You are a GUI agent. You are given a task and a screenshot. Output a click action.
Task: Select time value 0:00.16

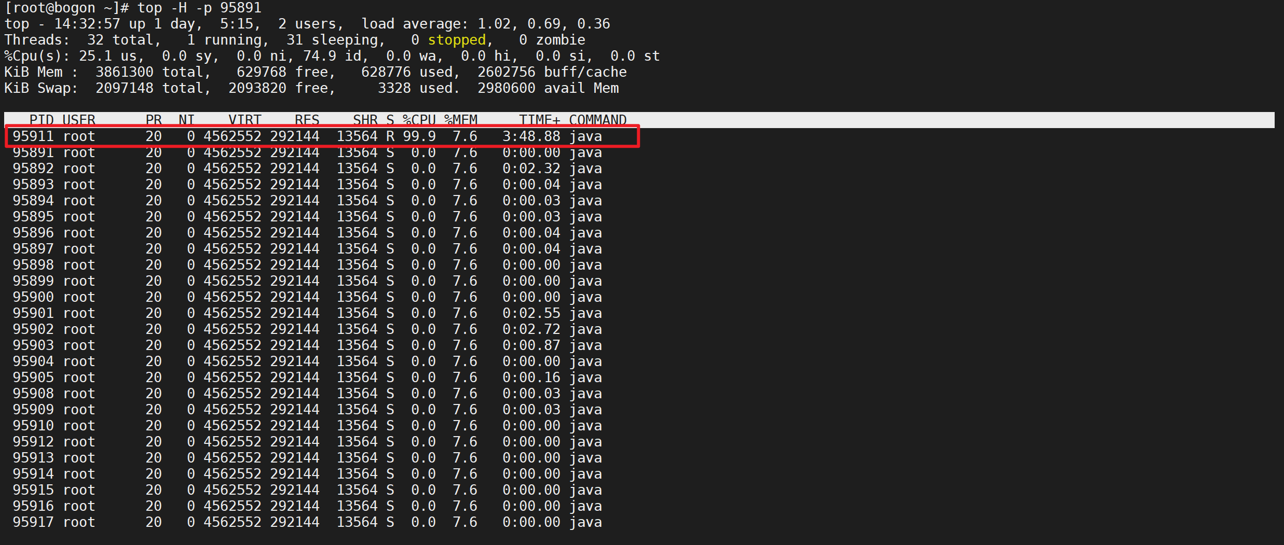click(x=531, y=378)
